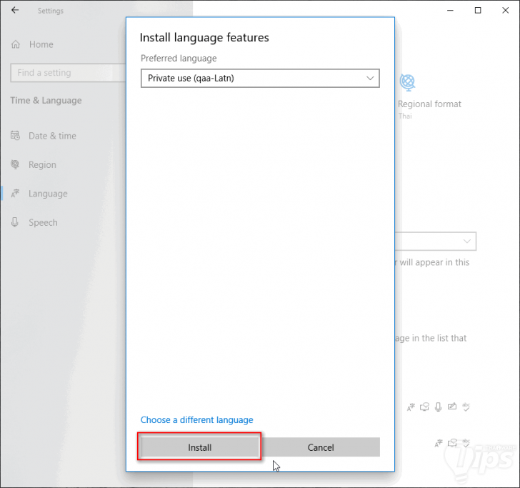Cancel the language features dialog

[321, 447]
